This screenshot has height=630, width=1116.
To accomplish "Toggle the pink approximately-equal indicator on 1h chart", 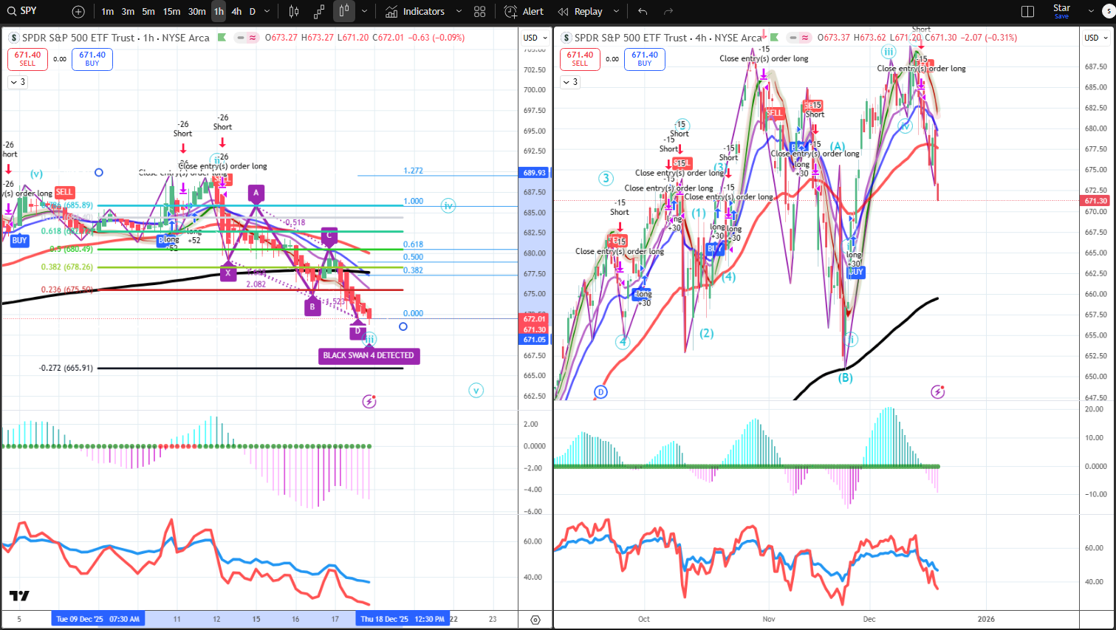I will pos(253,38).
